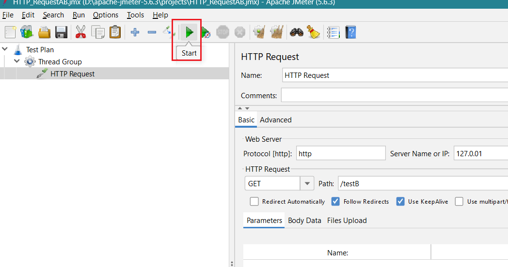The image size is (508, 267).
Task: Open the Run menu
Action: pyautogui.click(x=79, y=15)
